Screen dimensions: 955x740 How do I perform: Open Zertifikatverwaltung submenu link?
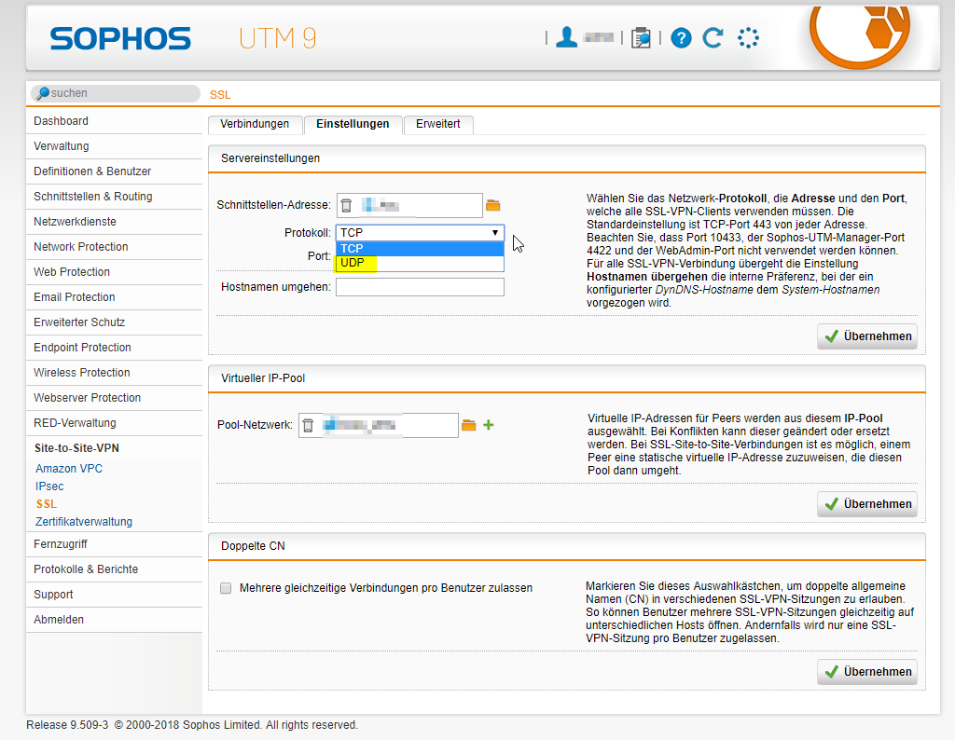point(83,522)
